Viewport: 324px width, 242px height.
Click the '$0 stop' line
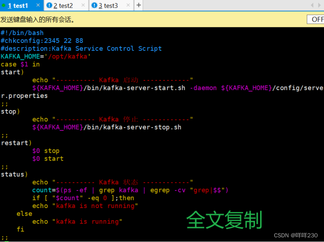click(46, 151)
